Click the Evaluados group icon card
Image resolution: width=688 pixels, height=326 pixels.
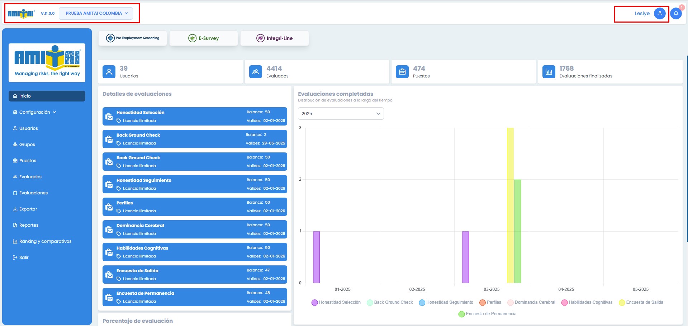coord(256,72)
